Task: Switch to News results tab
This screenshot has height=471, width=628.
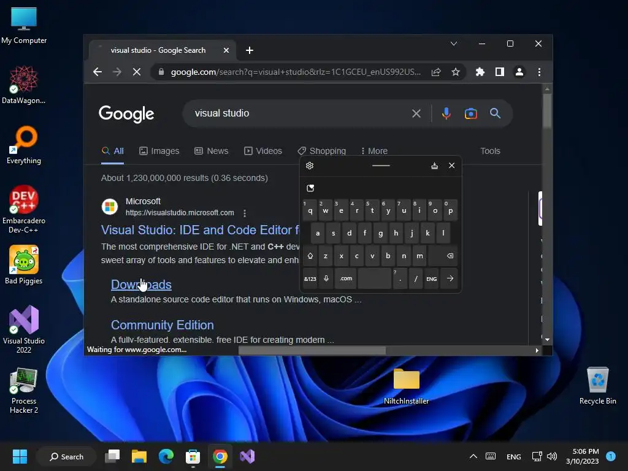Action: click(x=211, y=151)
